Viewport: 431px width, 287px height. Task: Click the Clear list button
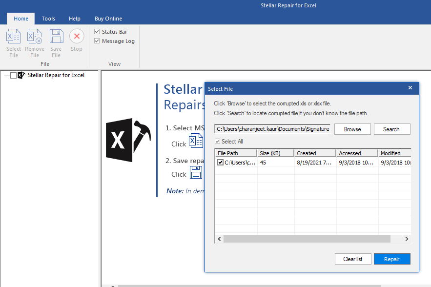click(x=353, y=259)
